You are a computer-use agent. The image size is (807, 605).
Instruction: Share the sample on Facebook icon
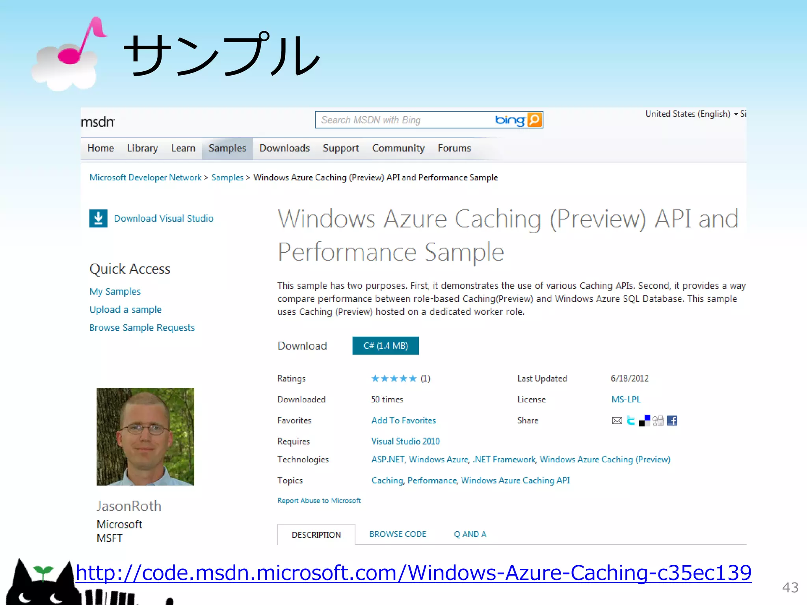tap(672, 421)
